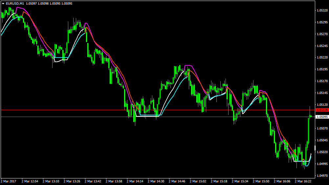Click the 2 Mar 16:22 time label
This screenshot has height=185, width=329.
pos(303,181)
